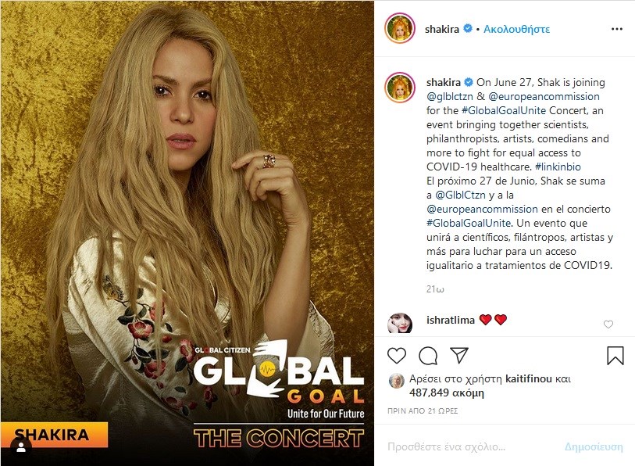Open kaitifinou's profile from likes line

pyautogui.click(x=529, y=378)
